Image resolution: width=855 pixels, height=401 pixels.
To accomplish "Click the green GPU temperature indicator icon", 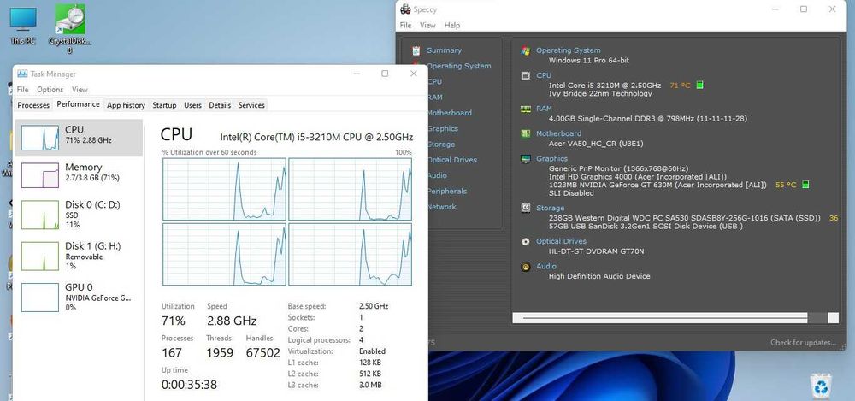I will [805, 185].
